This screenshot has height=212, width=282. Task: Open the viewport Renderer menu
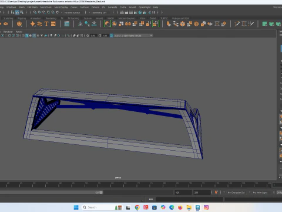8,32
